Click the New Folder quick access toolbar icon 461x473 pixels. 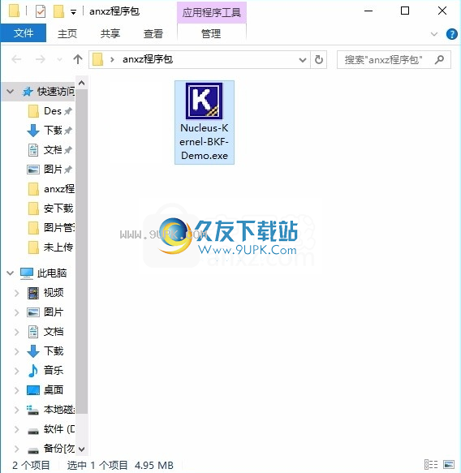click(x=58, y=12)
